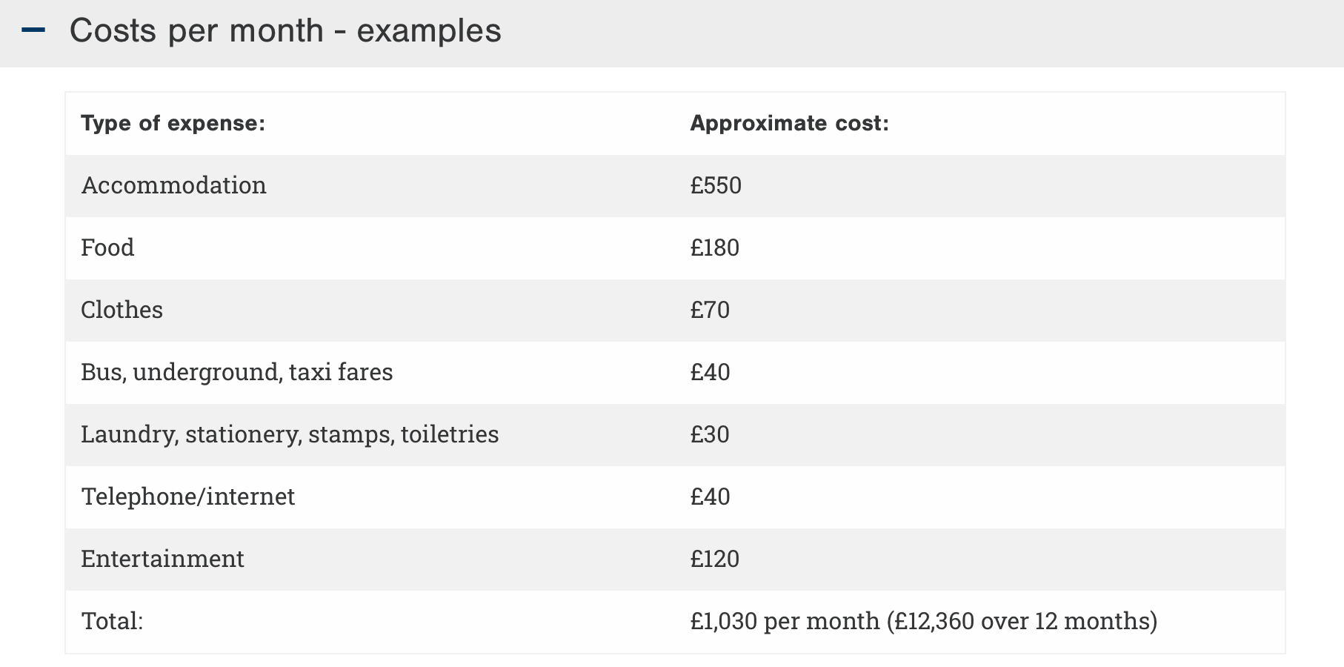Click the "Approximate cost:" column header
The height and width of the screenshot is (667, 1344).
(789, 123)
